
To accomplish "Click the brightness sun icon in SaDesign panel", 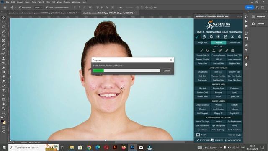I will coord(218,36).
